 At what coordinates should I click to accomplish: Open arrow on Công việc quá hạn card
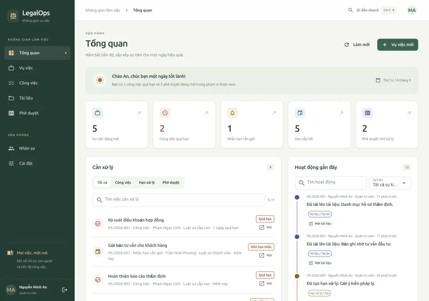pos(207,113)
